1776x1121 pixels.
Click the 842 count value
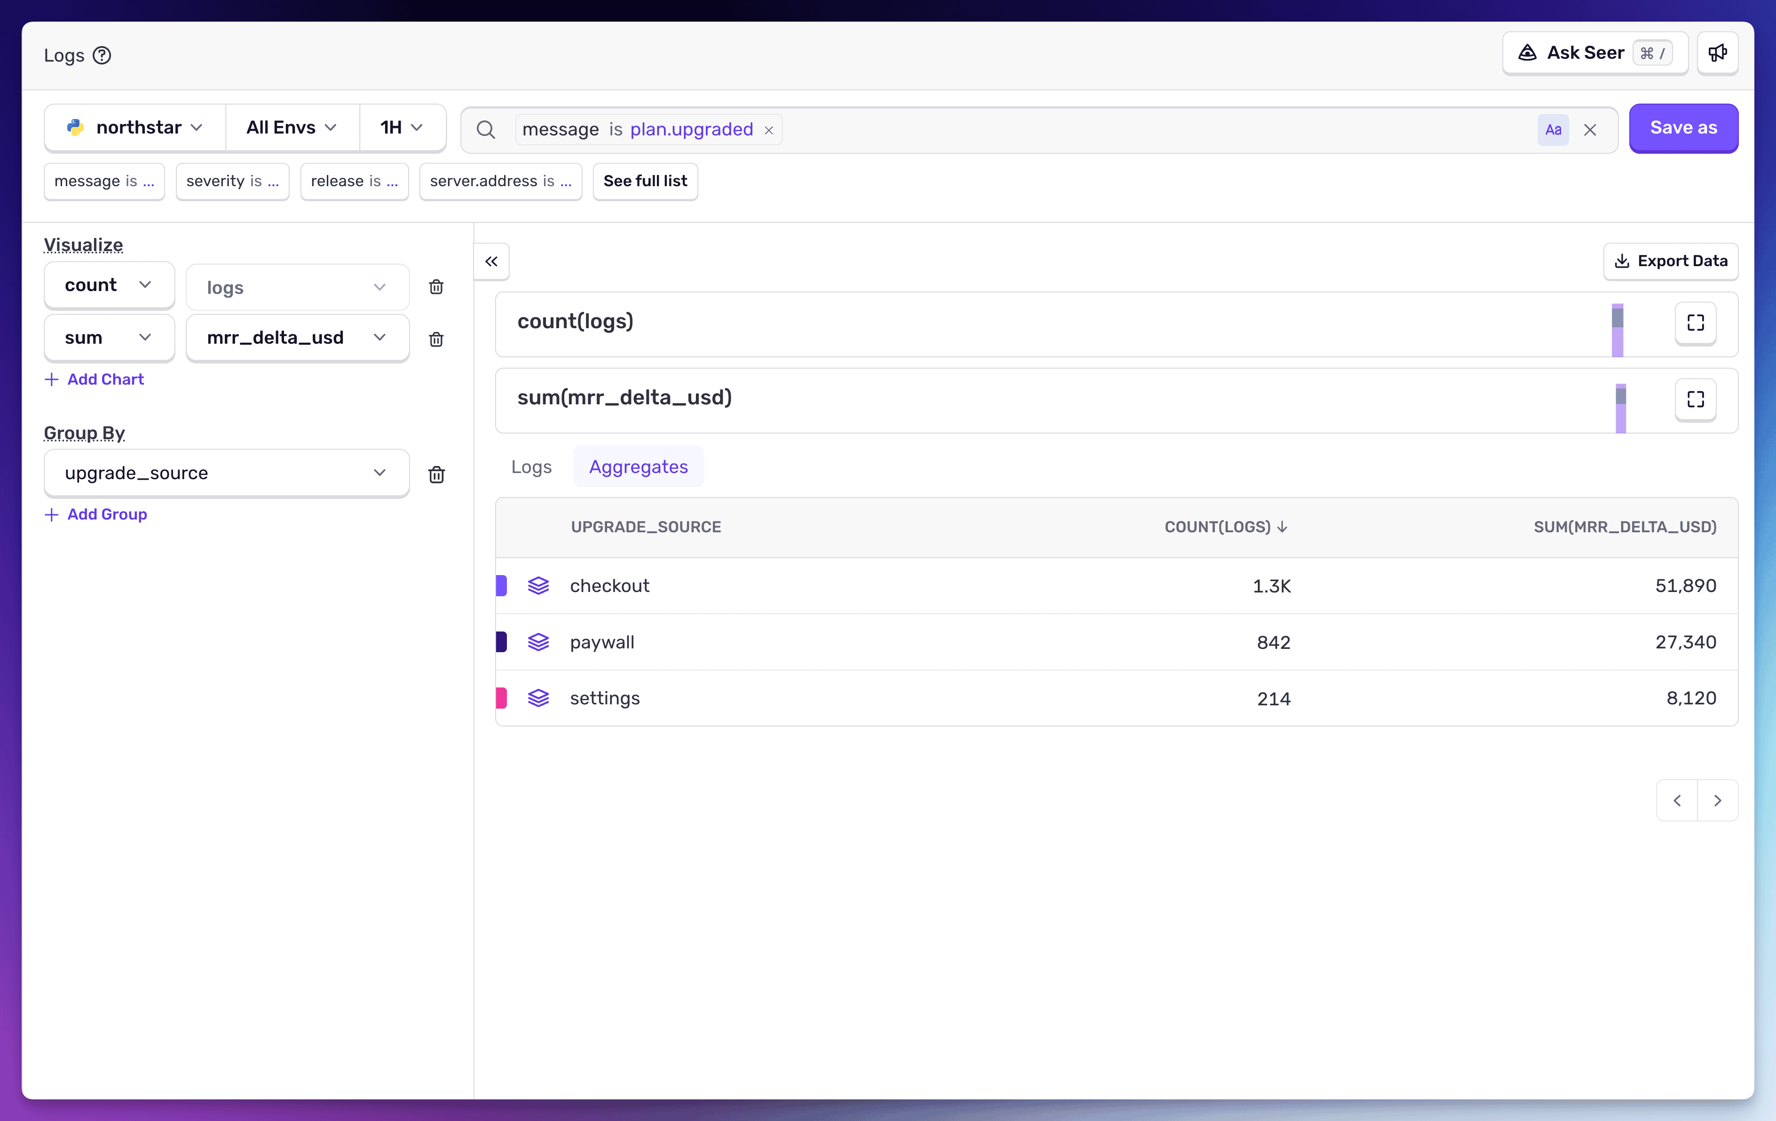1274,643
